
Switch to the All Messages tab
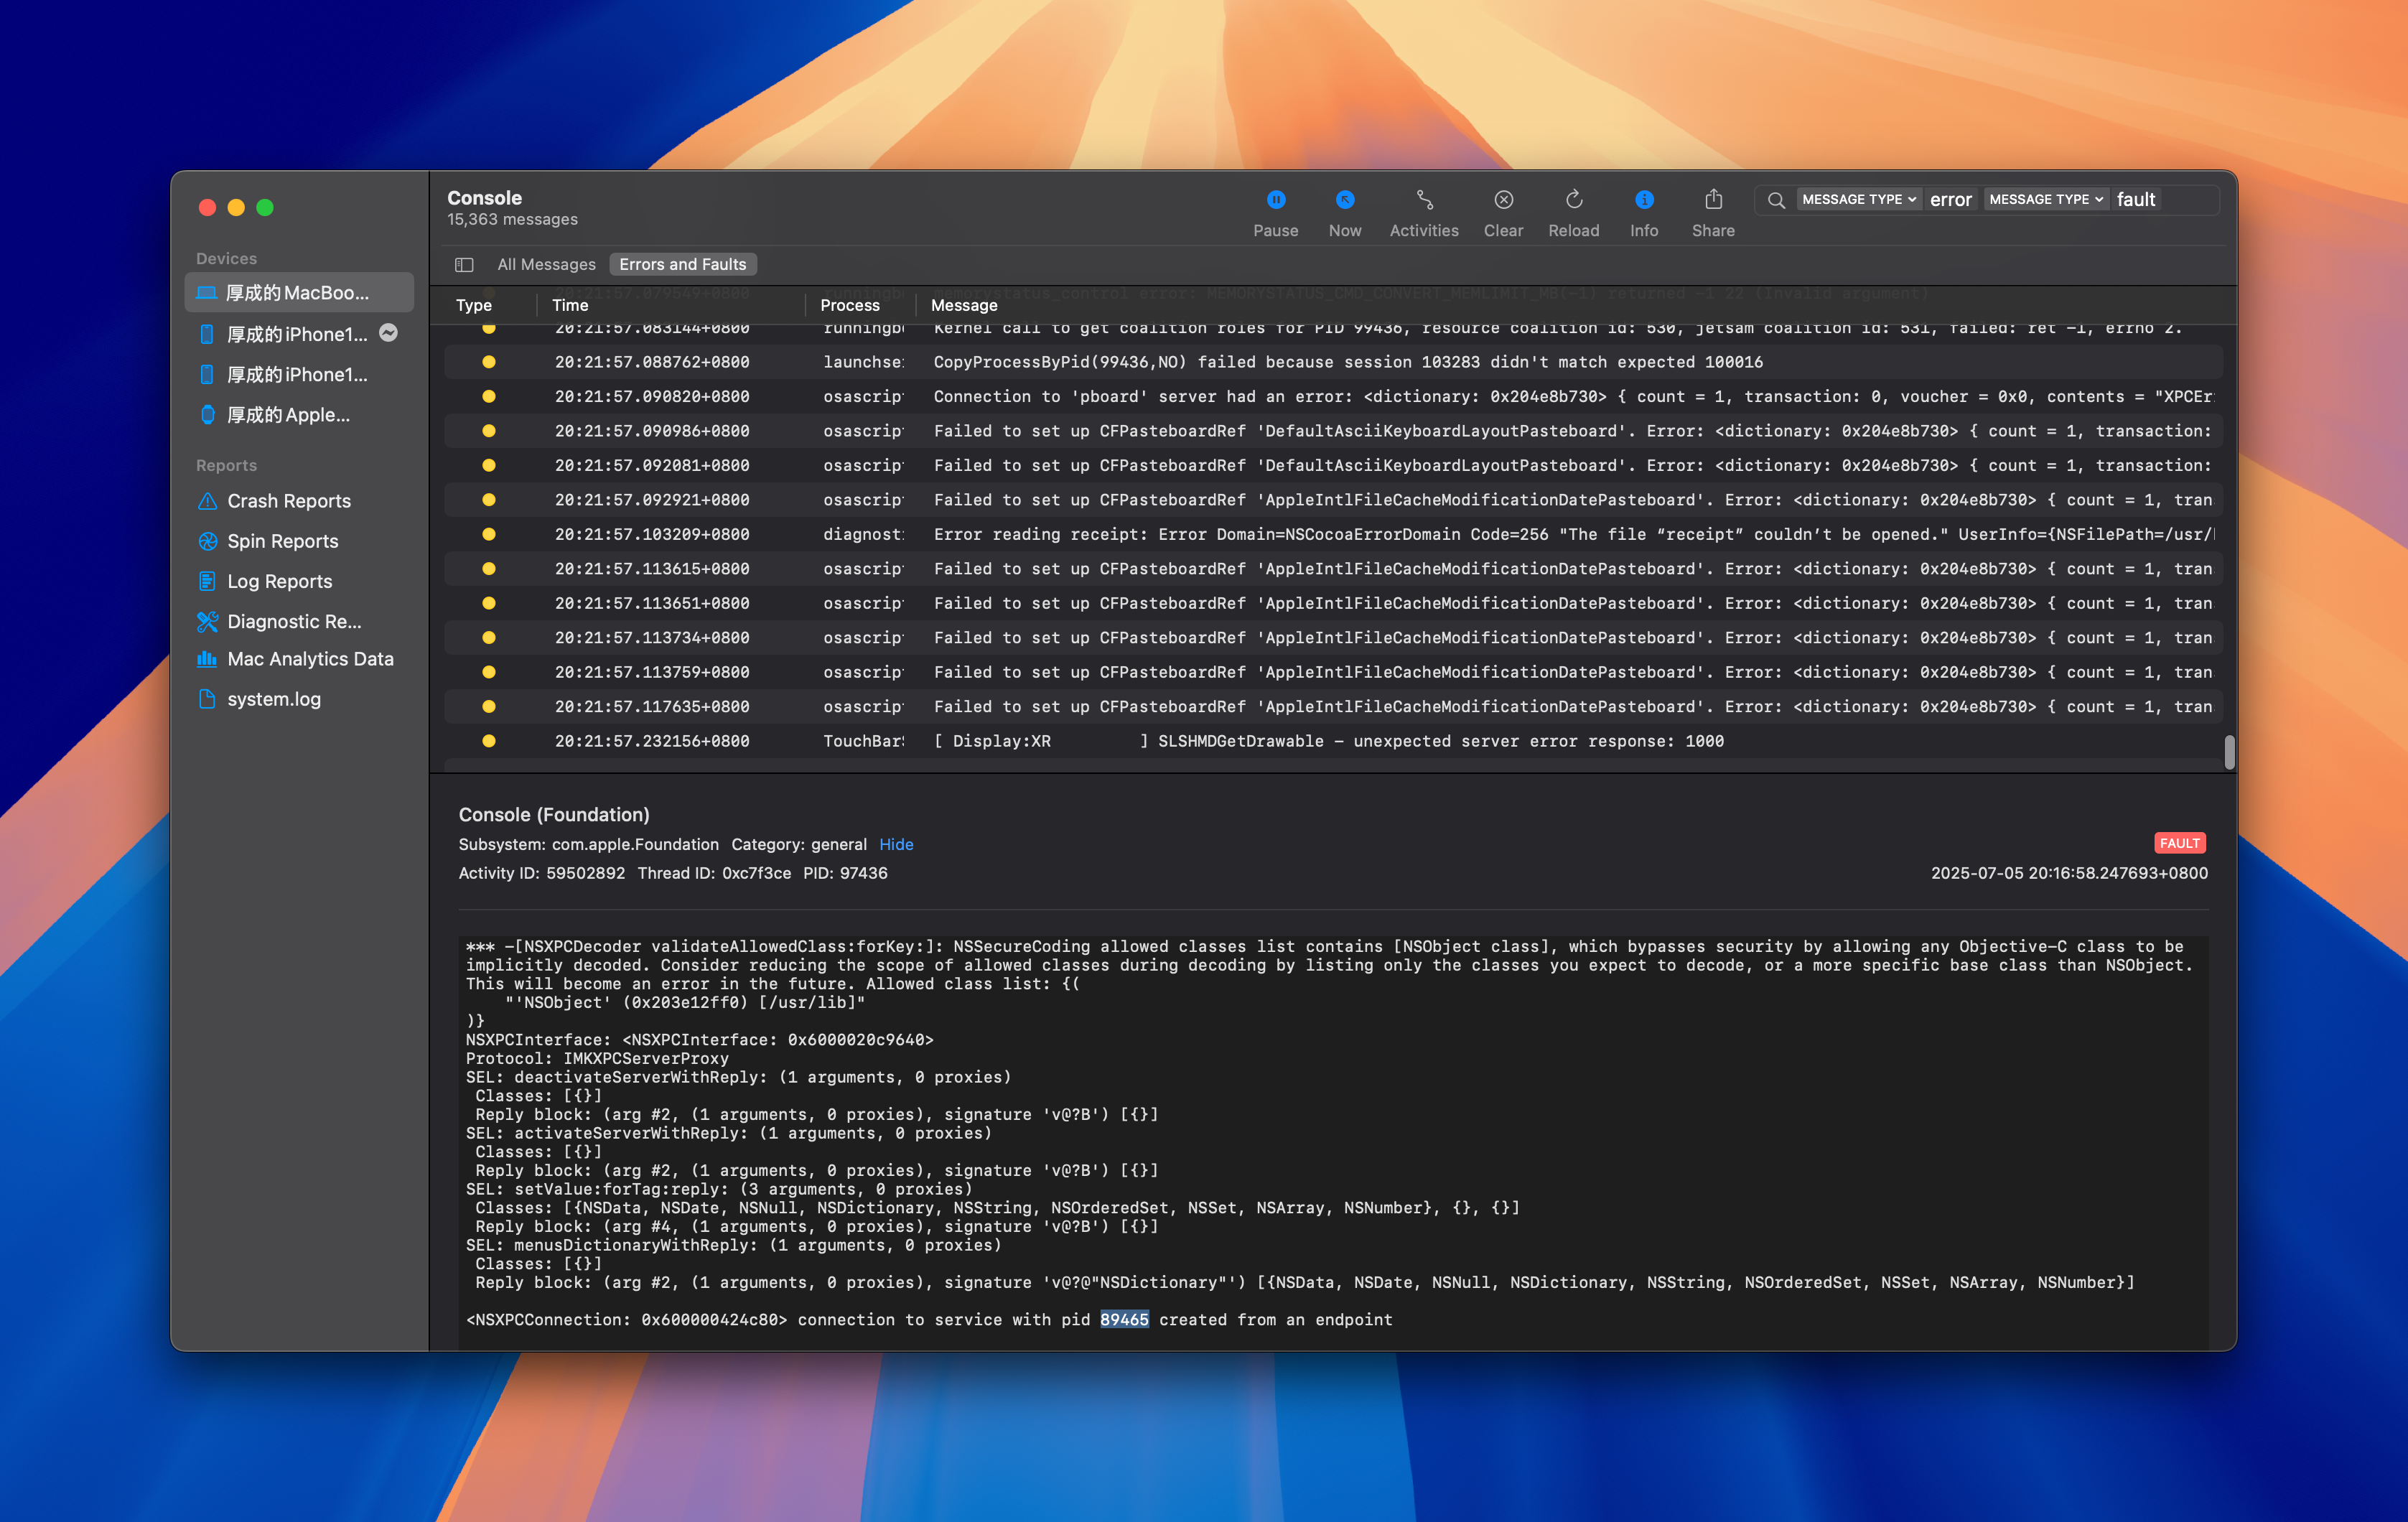(546, 265)
